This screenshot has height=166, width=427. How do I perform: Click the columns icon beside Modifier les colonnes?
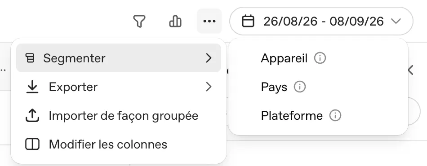tap(32, 144)
